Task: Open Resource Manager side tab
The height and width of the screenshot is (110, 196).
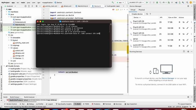Action: coord(1,13)
